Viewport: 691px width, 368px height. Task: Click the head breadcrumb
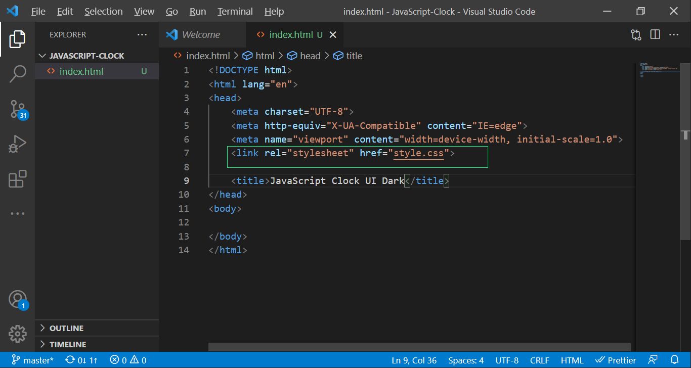[x=304, y=56]
